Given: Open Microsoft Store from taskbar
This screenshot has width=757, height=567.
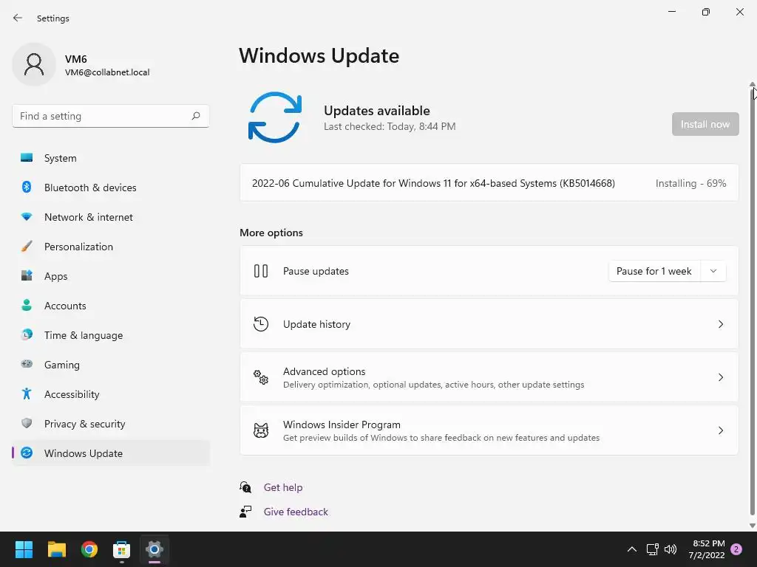Looking at the screenshot, I should [122, 549].
